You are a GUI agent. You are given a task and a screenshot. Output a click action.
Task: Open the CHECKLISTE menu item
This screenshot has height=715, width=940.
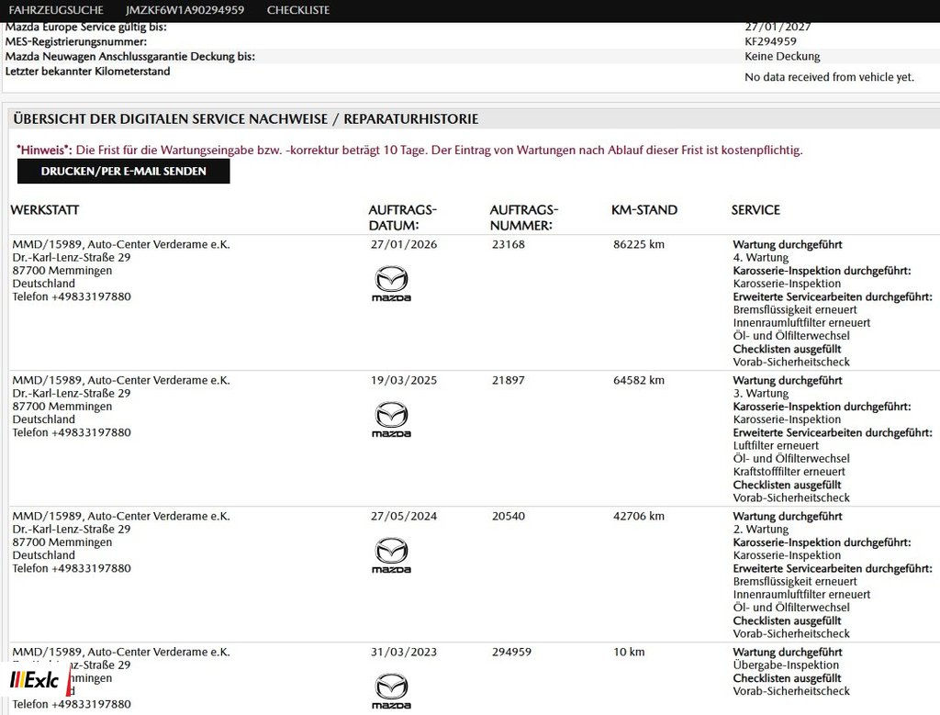(298, 10)
